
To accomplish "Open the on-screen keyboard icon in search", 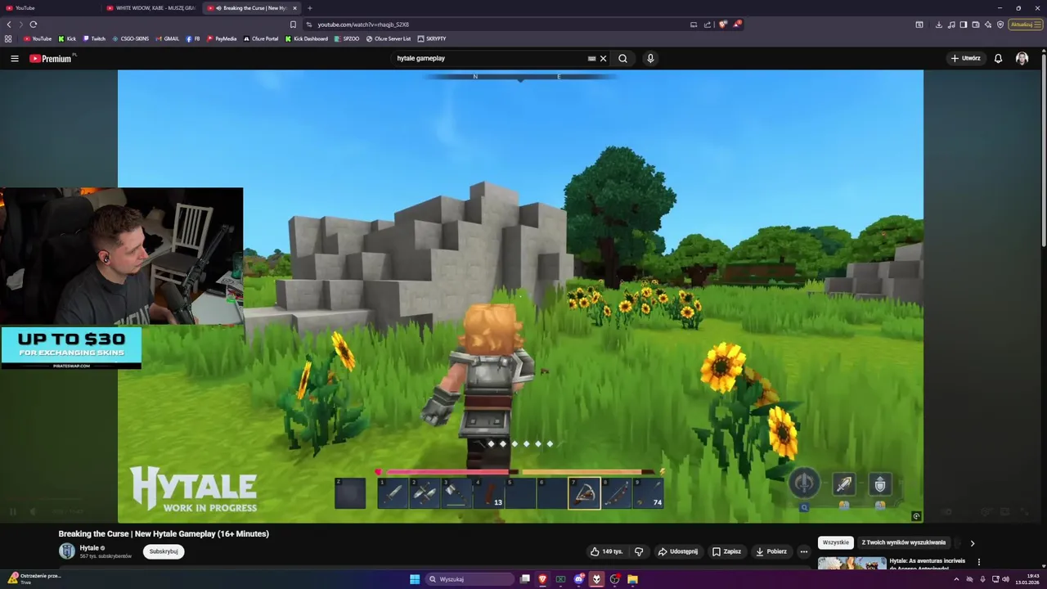I will 591,58.
